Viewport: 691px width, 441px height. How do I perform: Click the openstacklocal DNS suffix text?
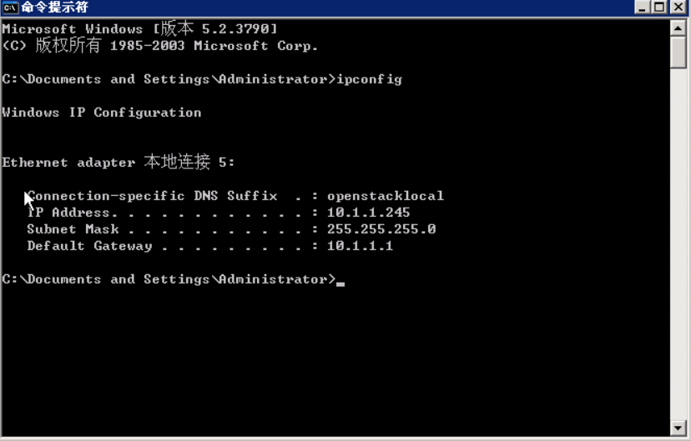click(386, 196)
